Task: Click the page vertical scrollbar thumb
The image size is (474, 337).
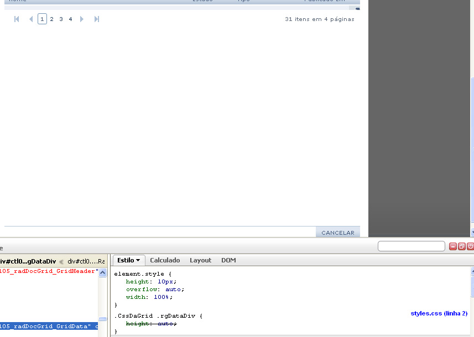Action: click(472, 150)
